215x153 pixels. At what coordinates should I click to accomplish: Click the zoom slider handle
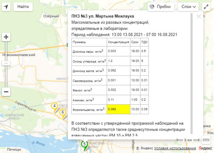pyautogui.click(x=6, y=63)
